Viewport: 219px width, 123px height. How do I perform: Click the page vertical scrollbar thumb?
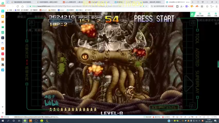tap(218, 64)
